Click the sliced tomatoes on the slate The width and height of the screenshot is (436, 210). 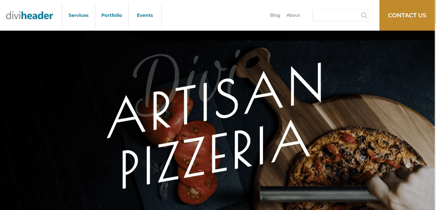pyautogui.click(x=198, y=161)
